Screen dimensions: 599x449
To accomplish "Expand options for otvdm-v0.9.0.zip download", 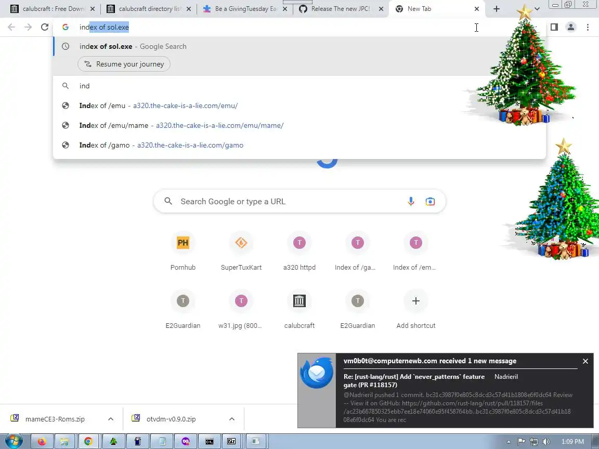I will pos(231,419).
